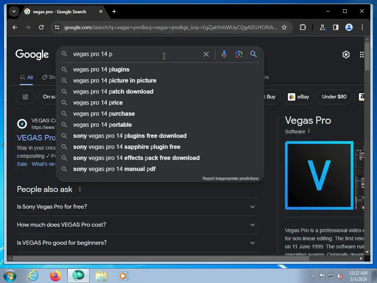
Task: Choose suggestion vegas pro 14 purchase
Action: point(160,114)
